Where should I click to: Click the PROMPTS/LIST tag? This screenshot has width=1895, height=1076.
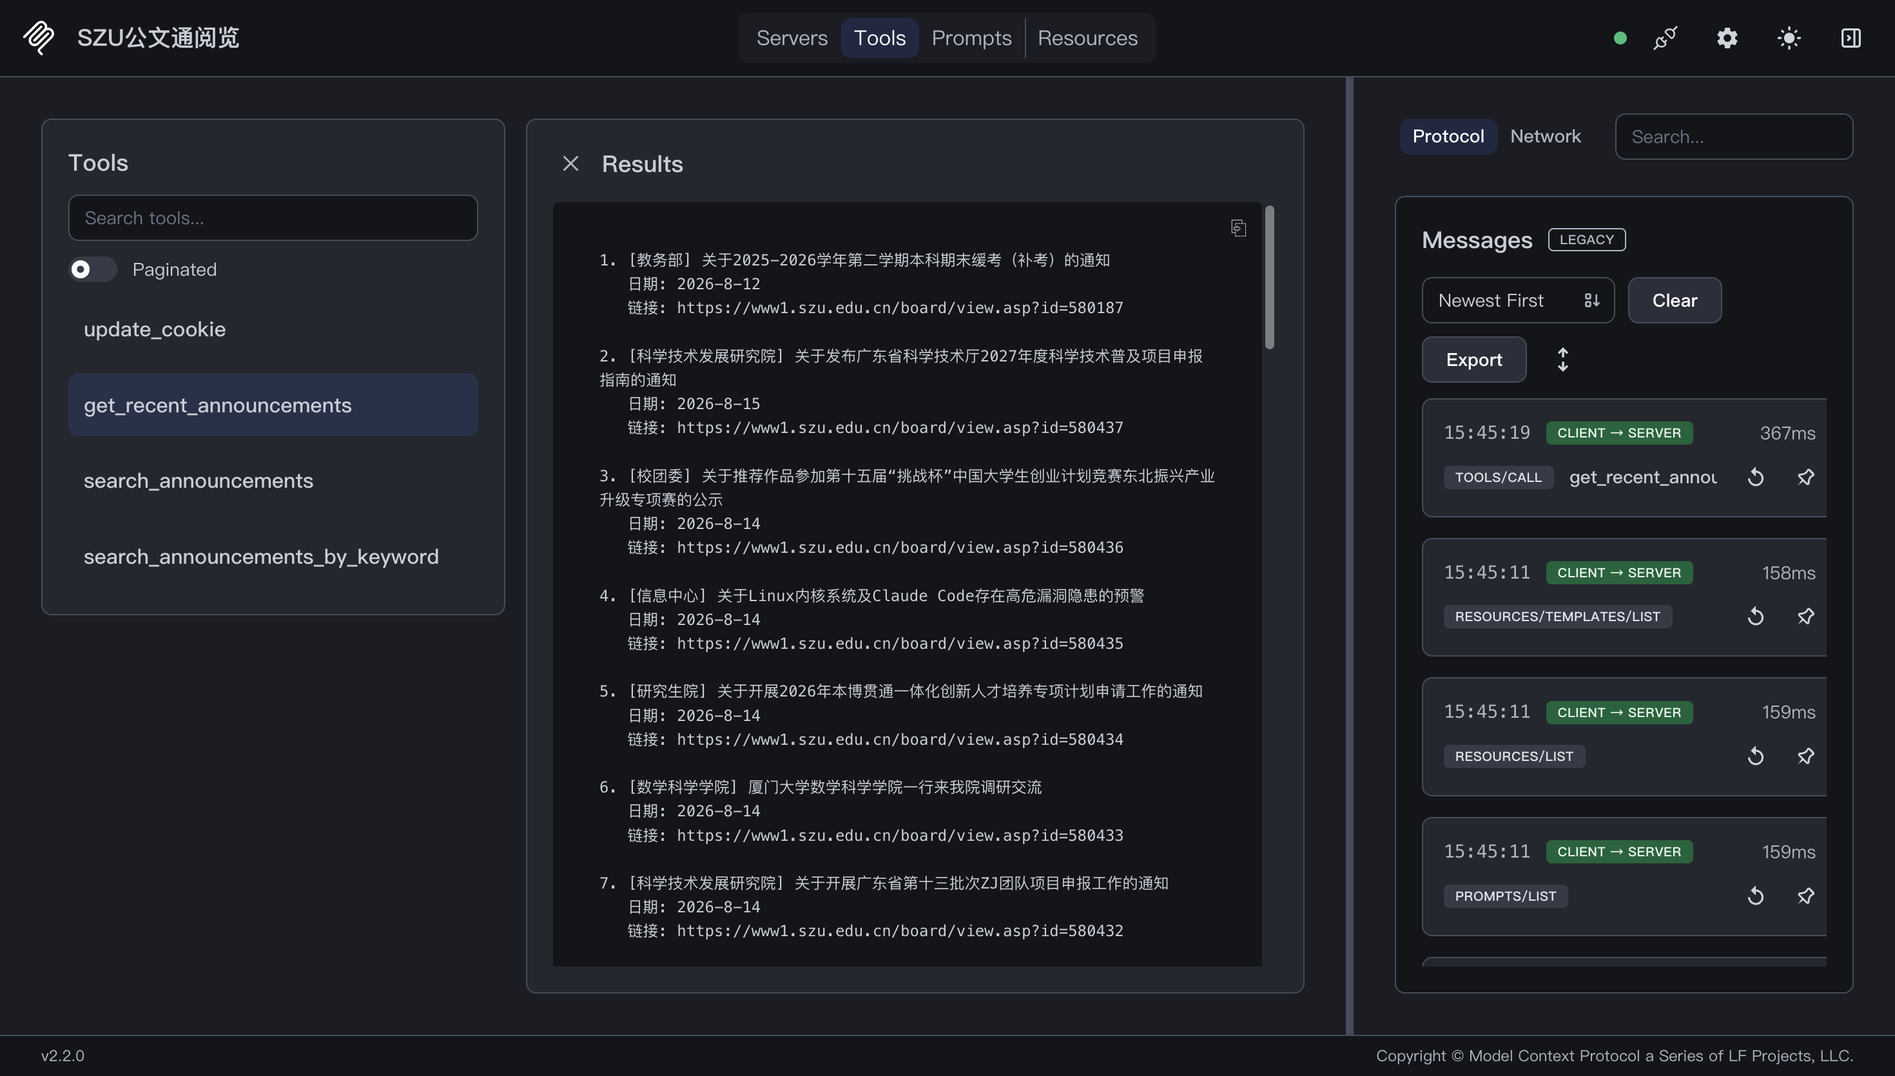pos(1506,896)
